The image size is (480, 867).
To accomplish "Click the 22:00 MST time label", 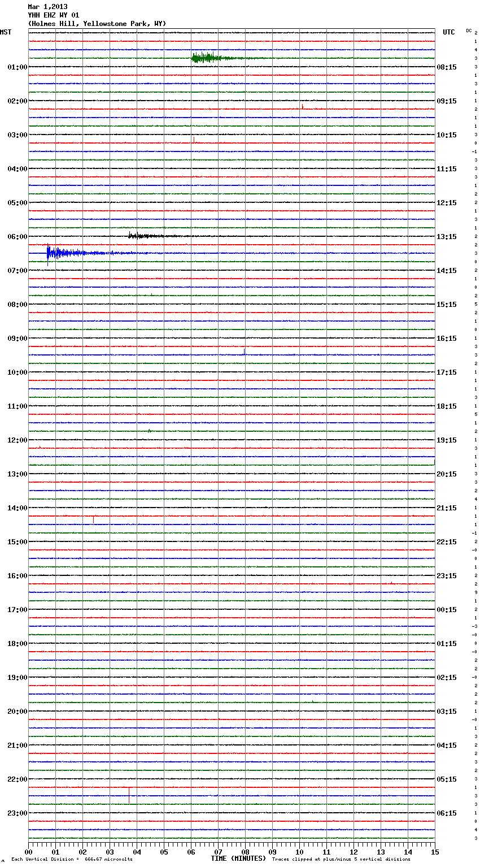I will click(x=18, y=779).
